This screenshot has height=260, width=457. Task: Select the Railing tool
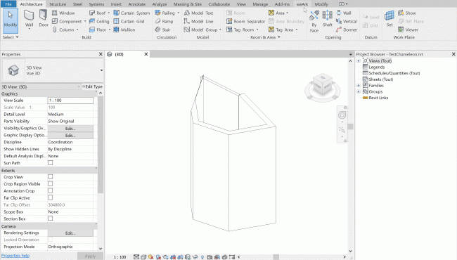coord(165,13)
